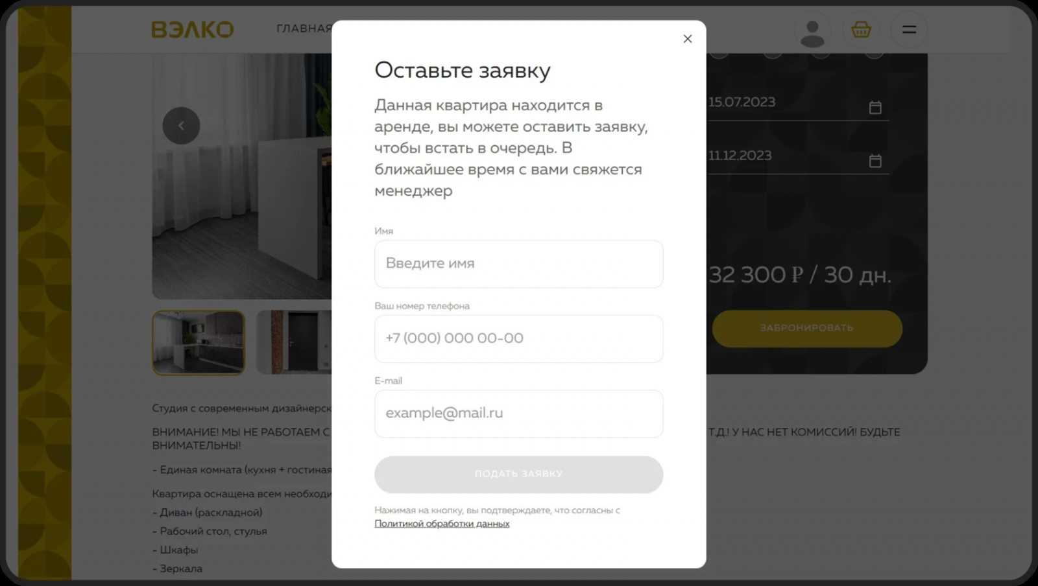
Task: Show previous photo with left arrow
Action: [x=181, y=126]
